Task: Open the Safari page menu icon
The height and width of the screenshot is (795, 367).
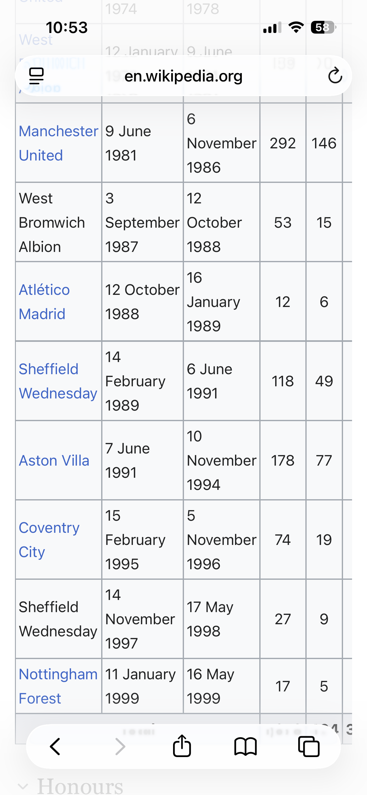Action: [36, 76]
